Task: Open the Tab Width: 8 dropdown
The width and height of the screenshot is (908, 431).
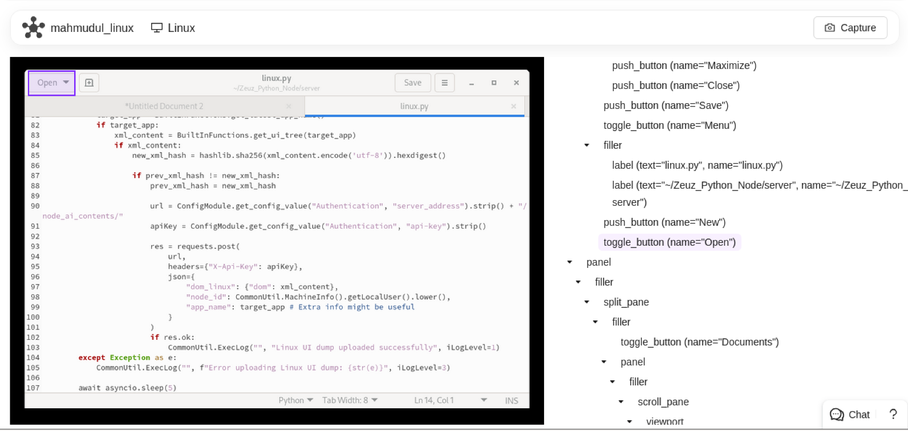Action: point(350,400)
